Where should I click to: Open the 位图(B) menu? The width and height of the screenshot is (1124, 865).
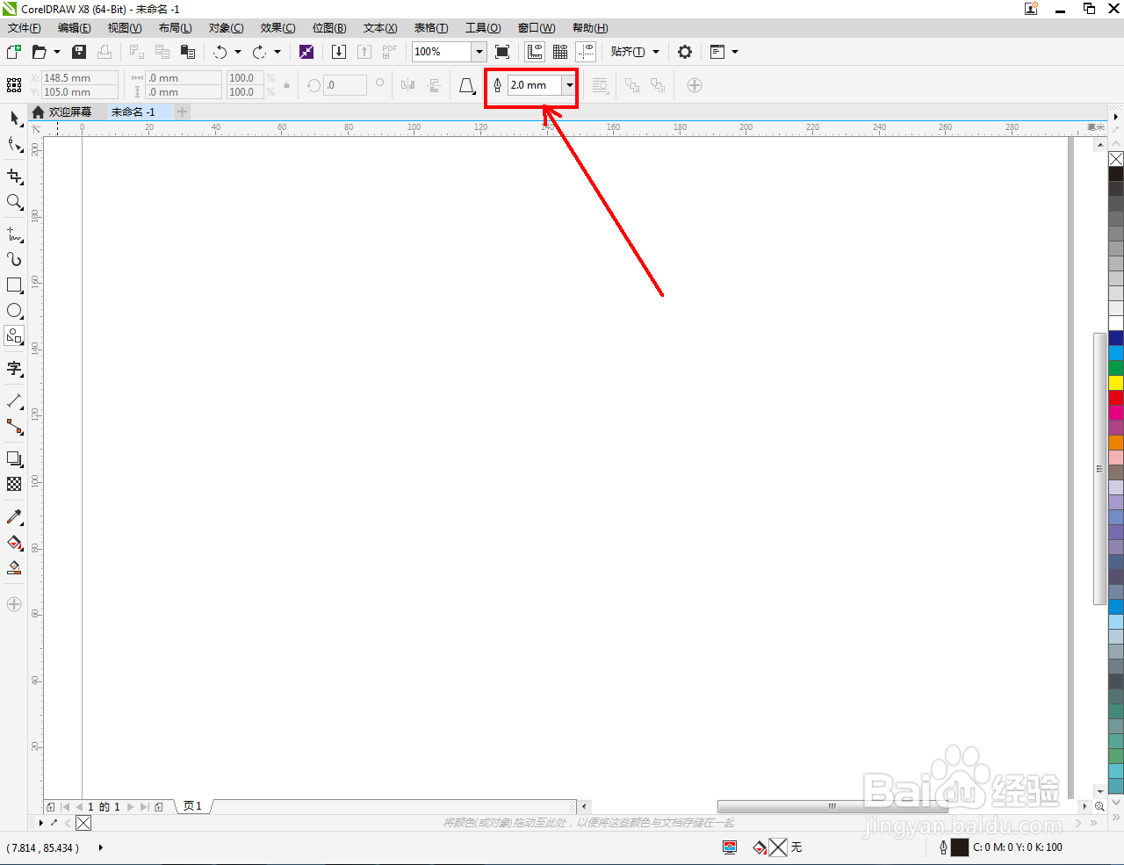[329, 28]
